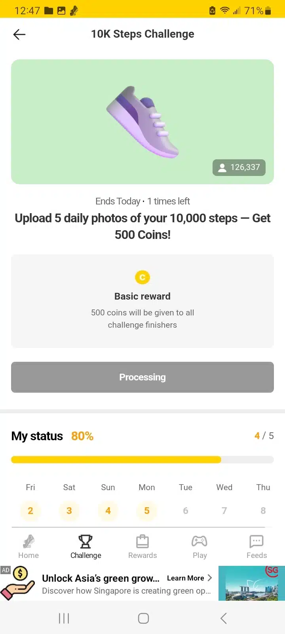Open the Home tab
Viewport: 285px width, 634px height.
28,547
